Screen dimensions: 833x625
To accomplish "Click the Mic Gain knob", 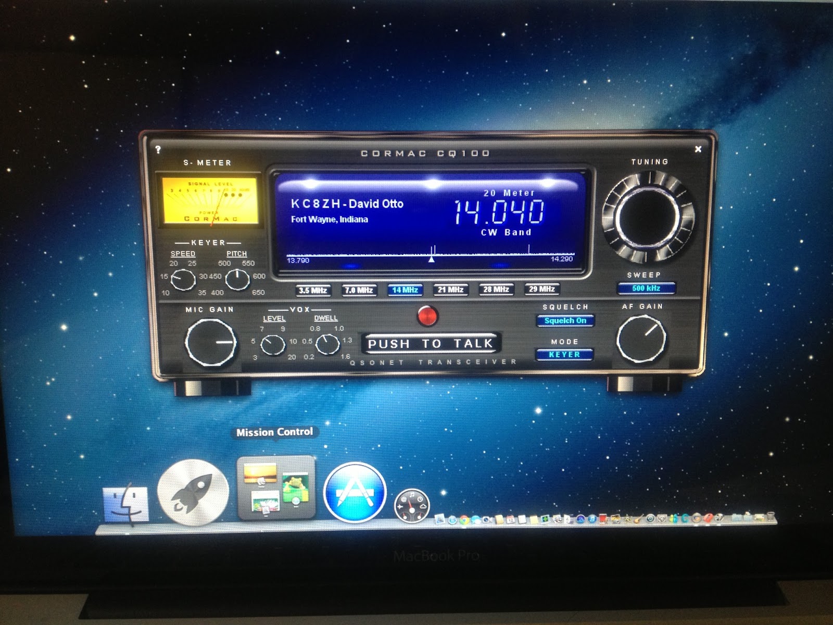I will (x=210, y=343).
